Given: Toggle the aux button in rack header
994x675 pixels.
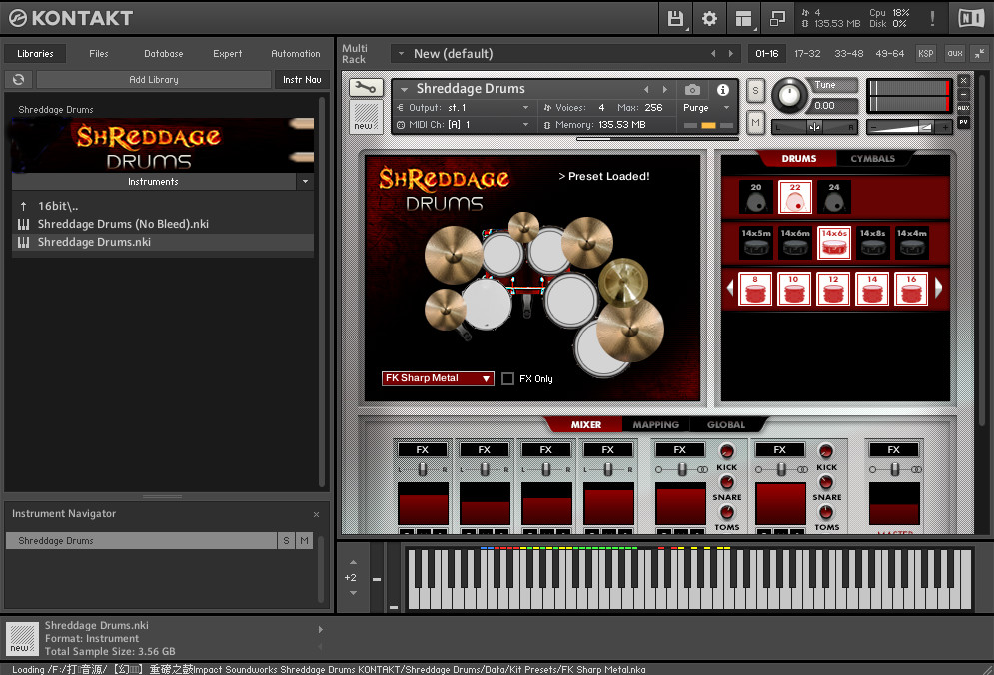Looking at the screenshot, I should (x=955, y=53).
